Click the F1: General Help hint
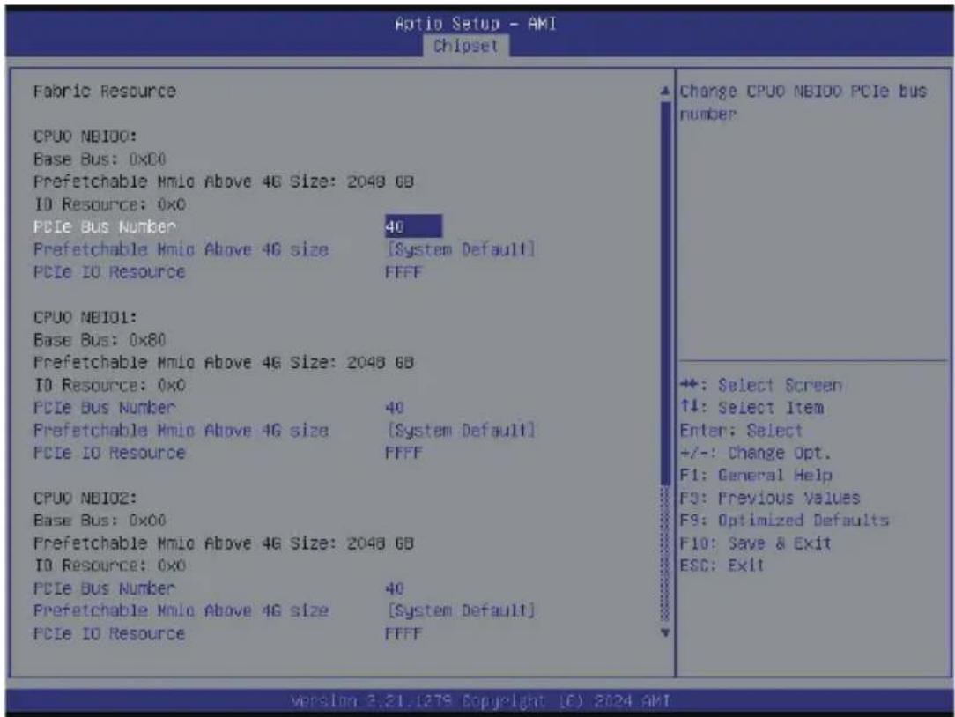This screenshot has width=955, height=717. point(756,475)
